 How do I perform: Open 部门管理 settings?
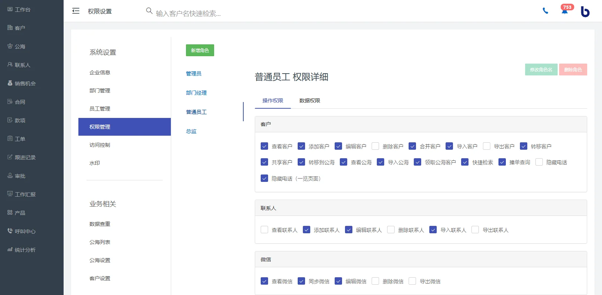click(x=100, y=91)
